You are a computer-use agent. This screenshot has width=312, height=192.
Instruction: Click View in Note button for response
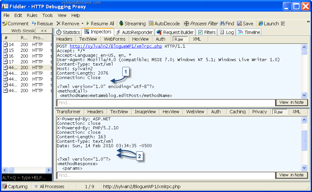(x=291, y=175)
